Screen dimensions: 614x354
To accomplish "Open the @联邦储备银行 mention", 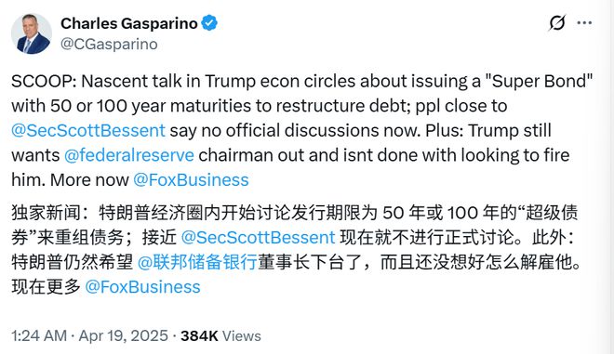I will pyautogui.click(x=197, y=262).
